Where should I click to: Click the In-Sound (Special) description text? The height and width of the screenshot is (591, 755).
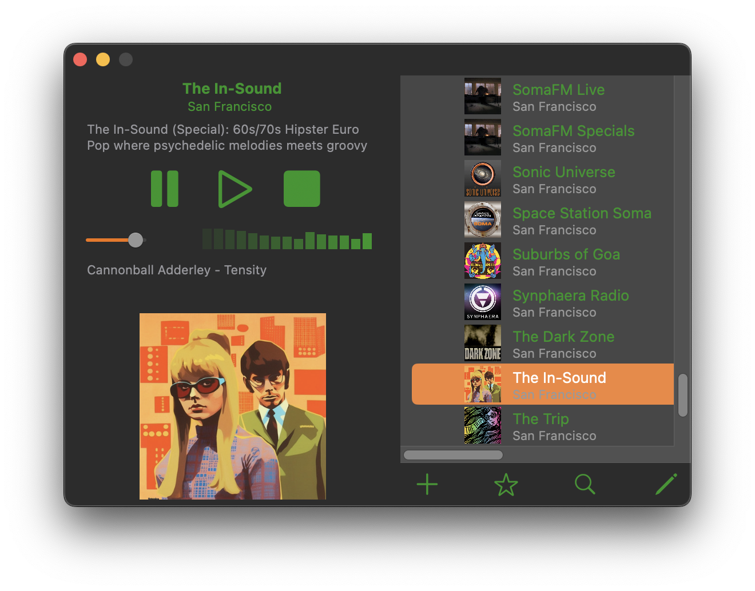pyautogui.click(x=227, y=137)
